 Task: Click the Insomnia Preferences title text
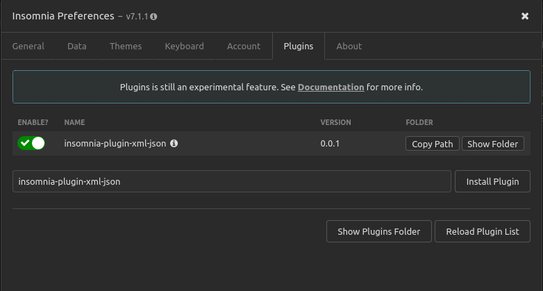point(63,16)
